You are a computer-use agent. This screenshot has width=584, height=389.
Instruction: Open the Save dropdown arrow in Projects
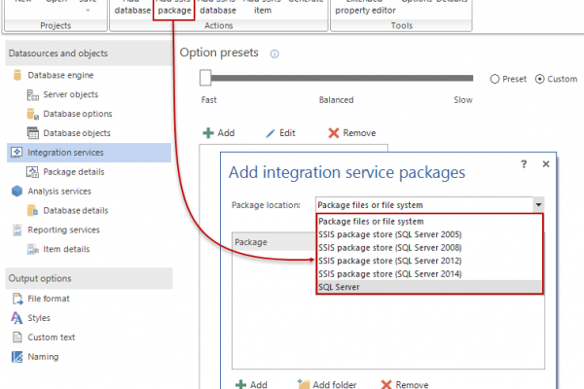tap(88, 10)
